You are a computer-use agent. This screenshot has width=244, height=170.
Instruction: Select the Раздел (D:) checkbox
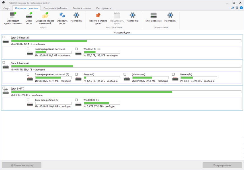[173, 74]
